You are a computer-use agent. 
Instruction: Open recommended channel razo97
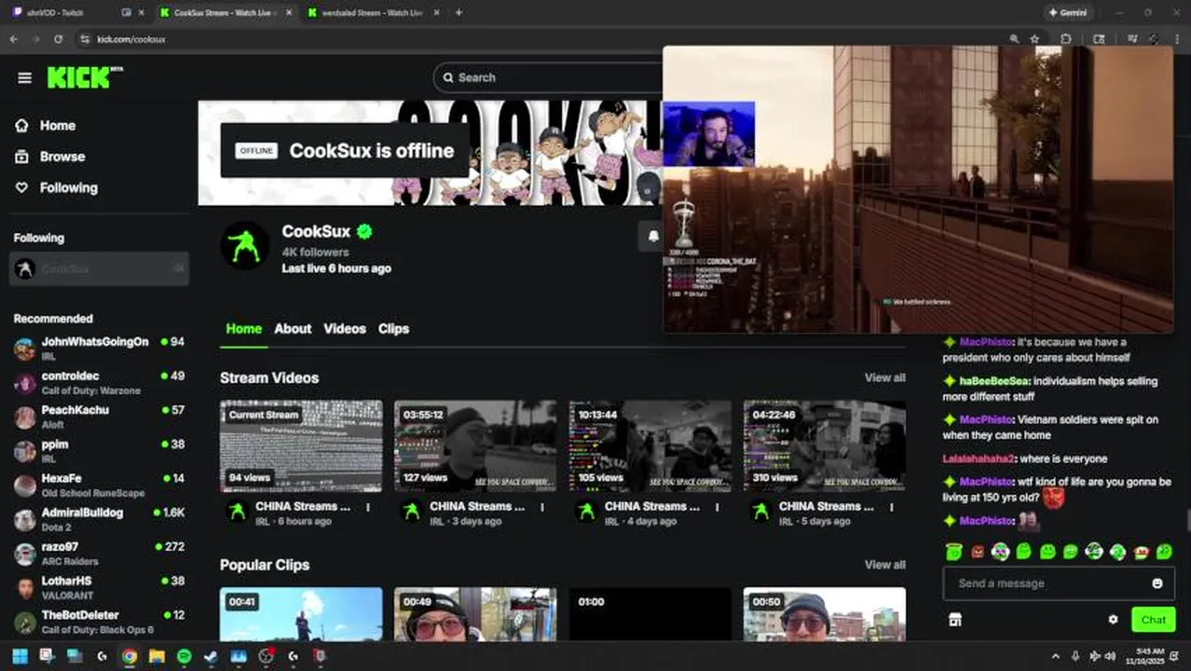coord(100,554)
